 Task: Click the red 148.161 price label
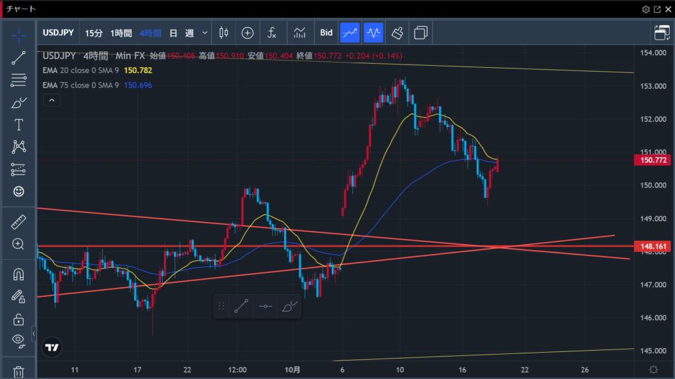click(652, 247)
